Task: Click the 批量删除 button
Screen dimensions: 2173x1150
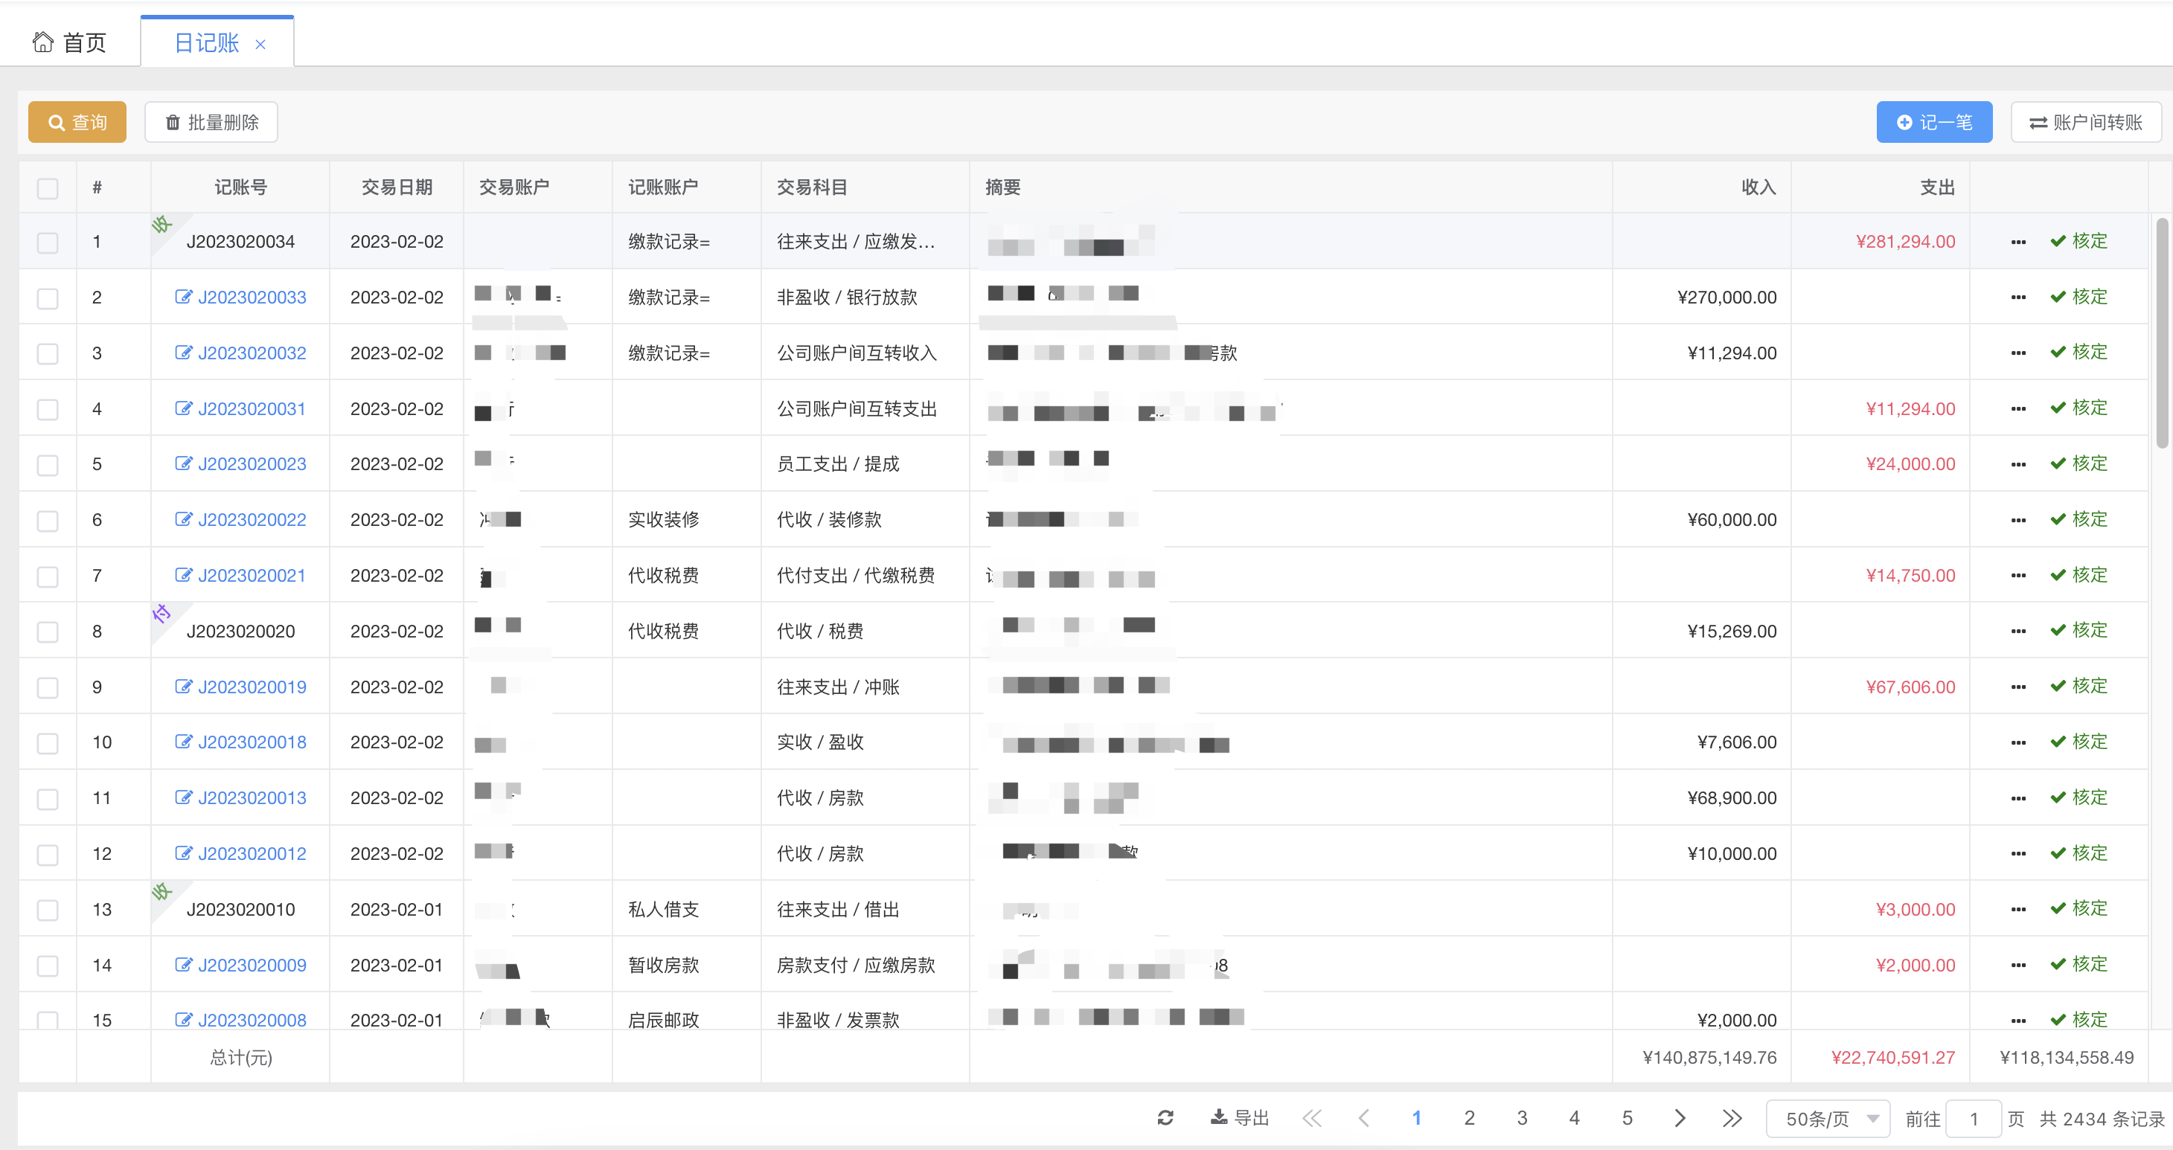Action: coord(211,122)
